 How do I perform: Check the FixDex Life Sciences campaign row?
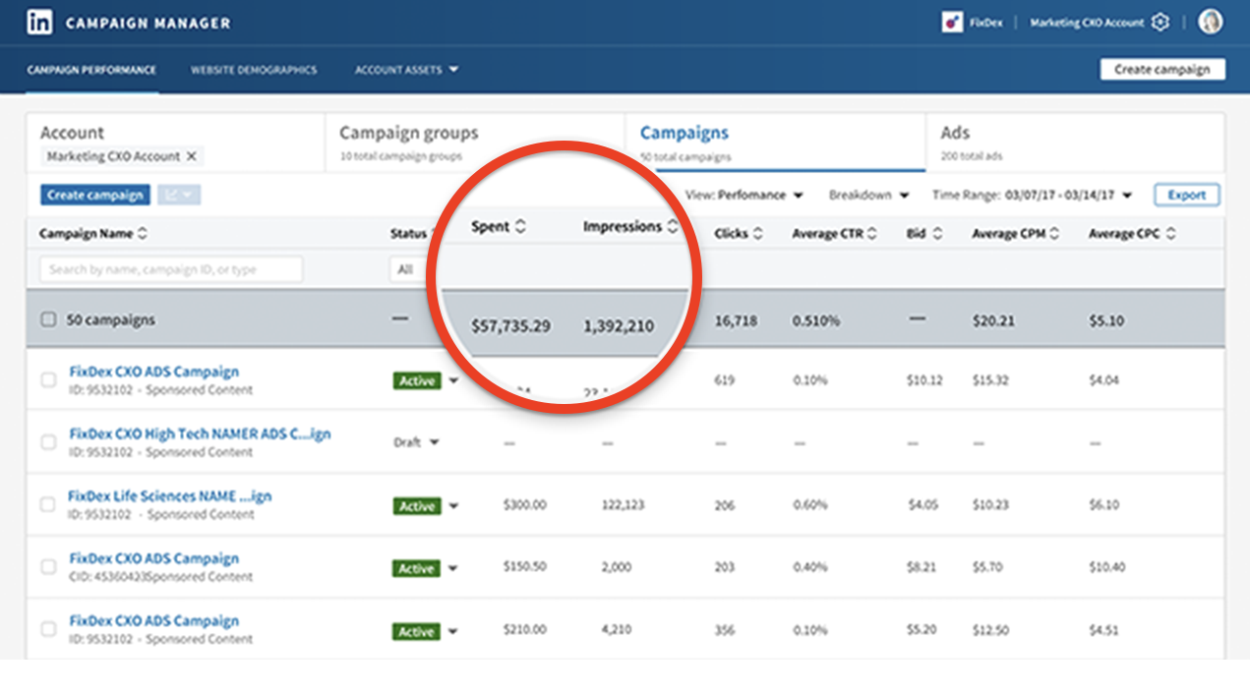pos(47,504)
